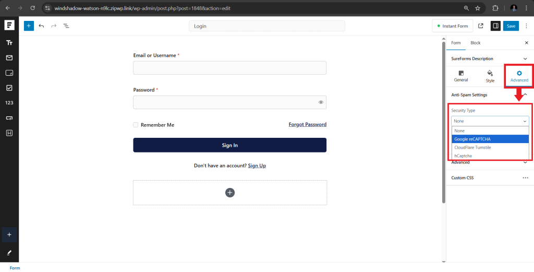The image size is (534, 272).
Task: Tick the Remember Me checkbox
Action: 136,125
